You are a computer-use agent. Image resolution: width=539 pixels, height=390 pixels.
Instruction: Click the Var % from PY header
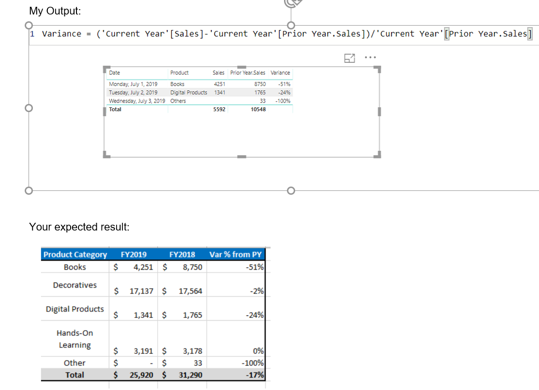[236, 254]
